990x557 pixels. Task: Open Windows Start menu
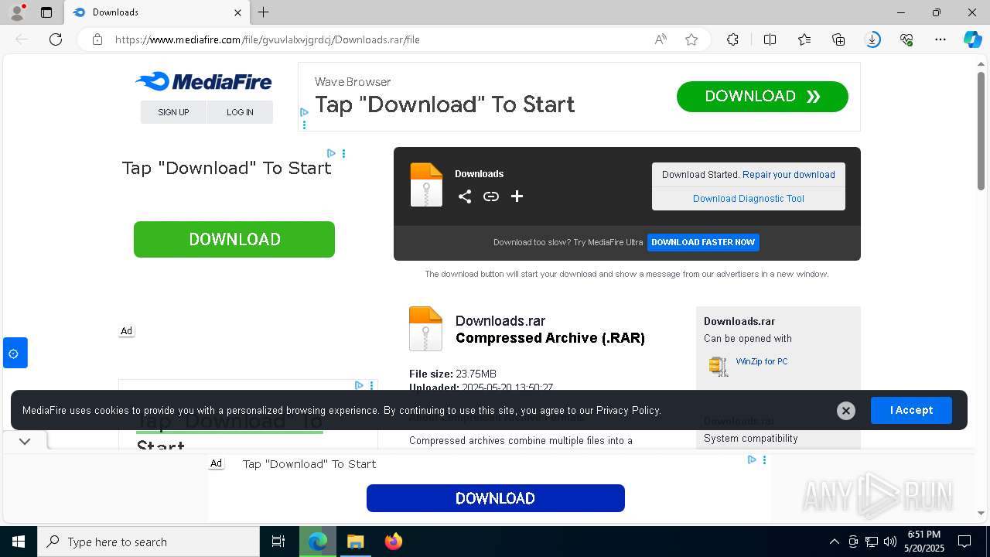click(19, 542)
